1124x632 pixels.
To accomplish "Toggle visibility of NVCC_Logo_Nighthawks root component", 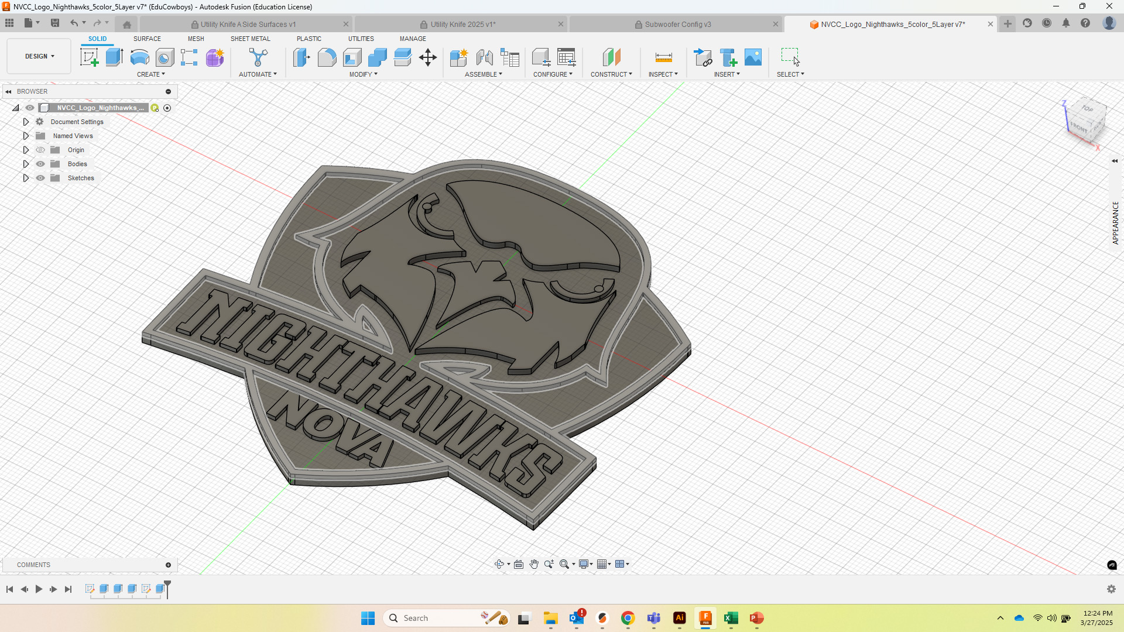I will (x=30, y=108).
